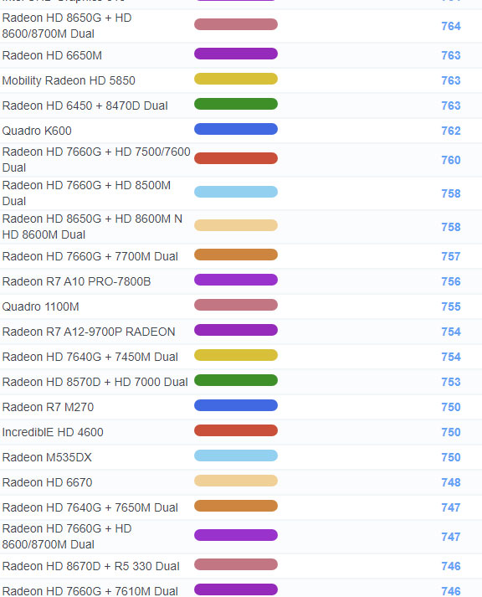This screenshot has width=482, height=597.
Task: Click score 760 for HD 7660G + 7500/7600
Action: [x=451, y=160]
